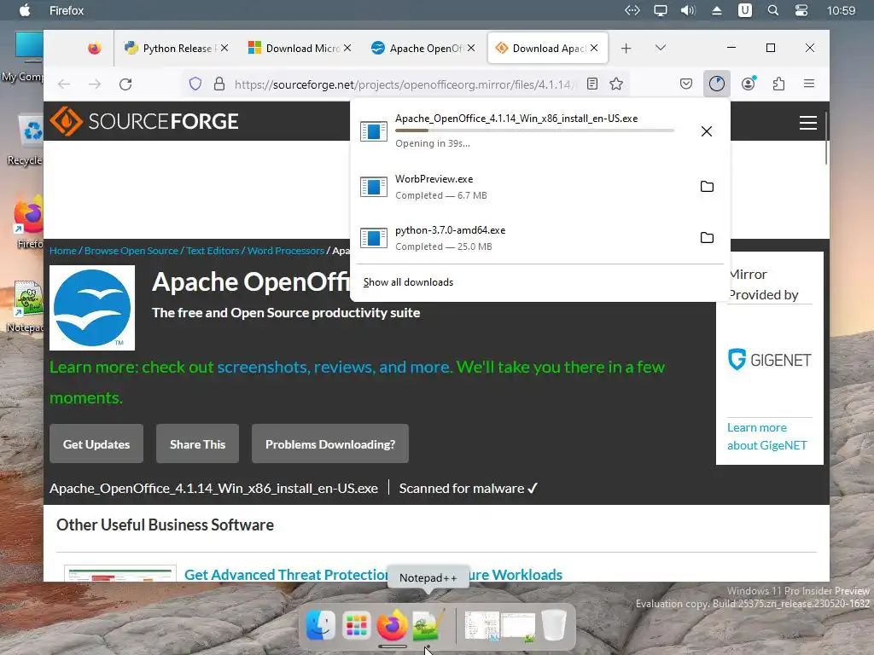Open the Control Center toggles icon
Viewport: 874px width, 655px height.
pos(801,10)
